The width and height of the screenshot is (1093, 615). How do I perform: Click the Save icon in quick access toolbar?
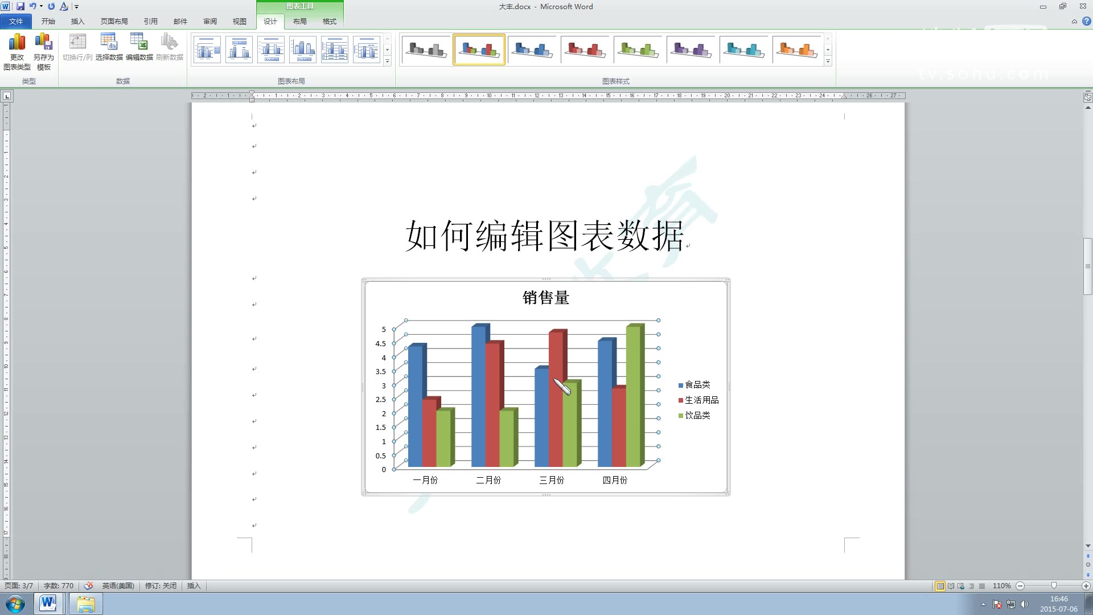click(x=20, y=6)
